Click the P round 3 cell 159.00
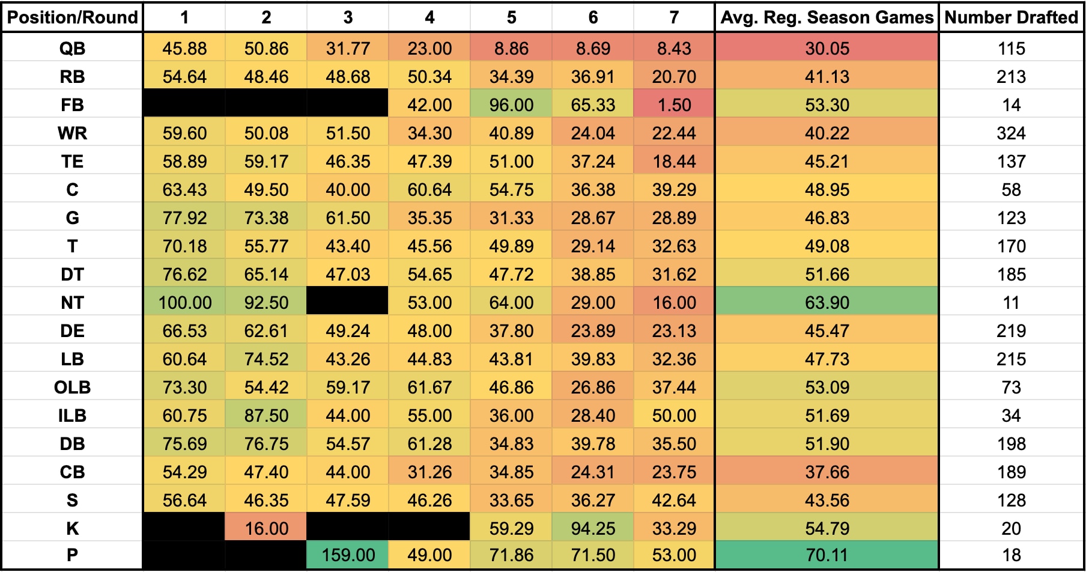Screen dimensions: 1086x572 (x=348, y=555)
